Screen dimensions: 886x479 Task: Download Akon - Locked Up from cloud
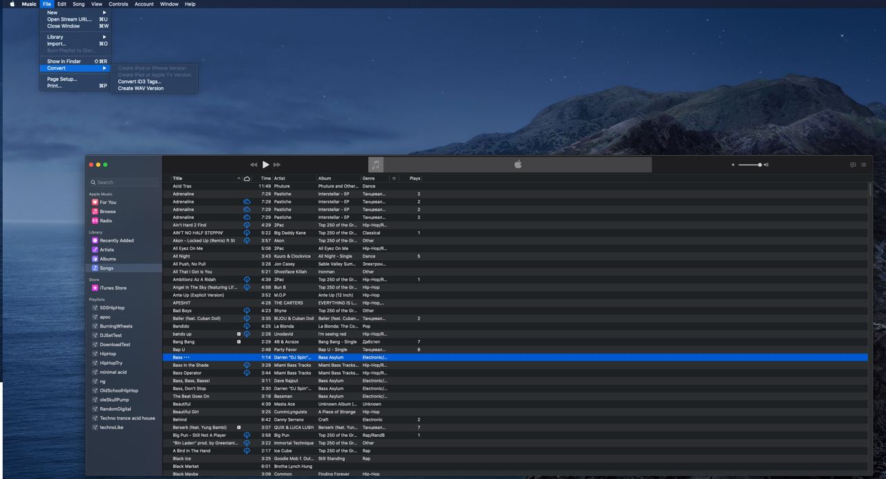246,240
